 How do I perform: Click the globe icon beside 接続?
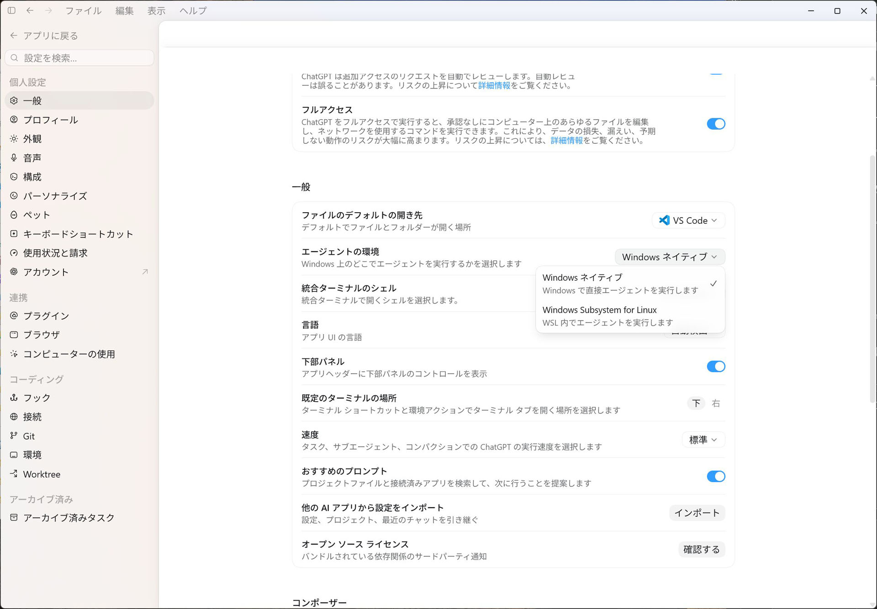pyautogui.click(x=14, y=417)
